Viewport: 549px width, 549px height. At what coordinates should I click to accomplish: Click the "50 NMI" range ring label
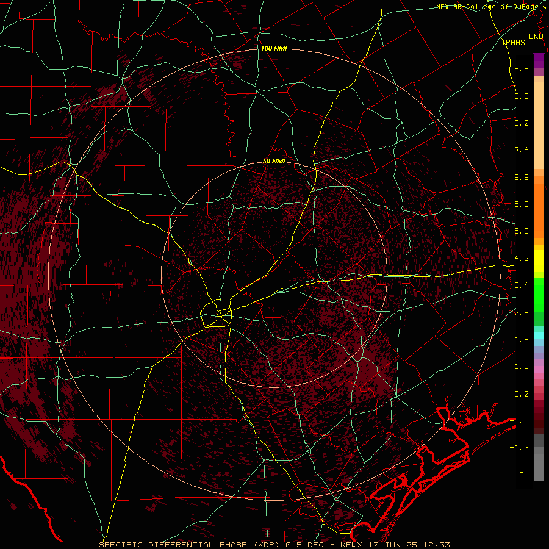[274, 162]
